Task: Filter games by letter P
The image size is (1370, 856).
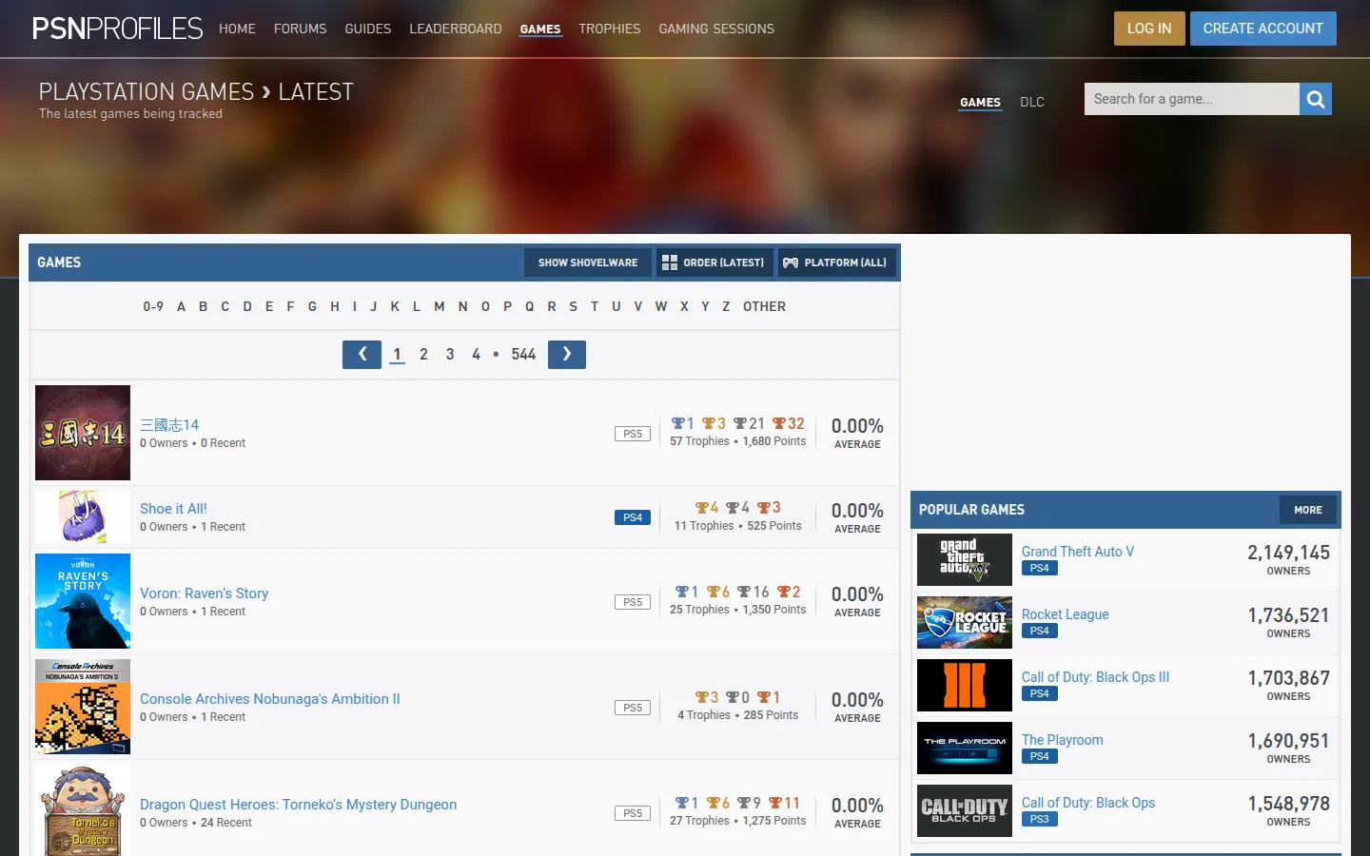Action: [507, 306]
